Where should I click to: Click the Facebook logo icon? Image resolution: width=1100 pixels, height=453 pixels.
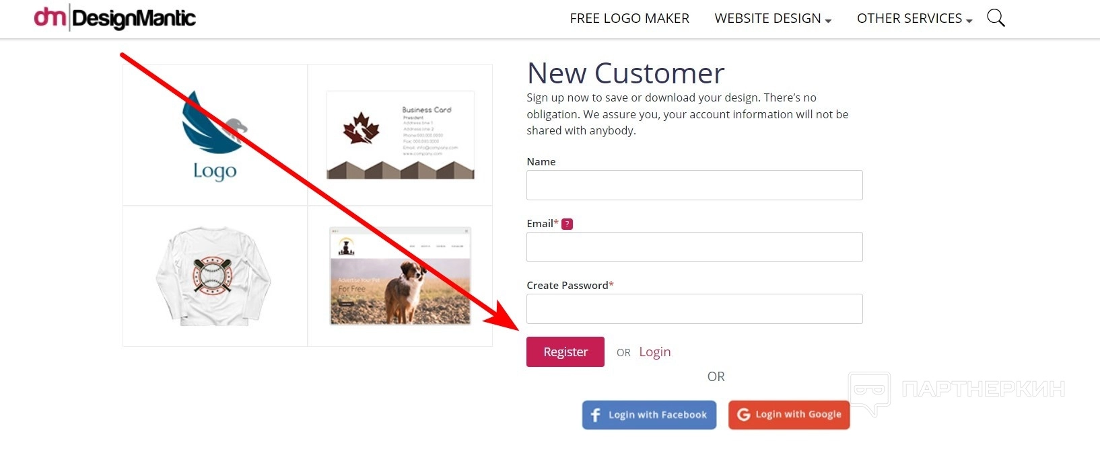[x=595, y=415]
